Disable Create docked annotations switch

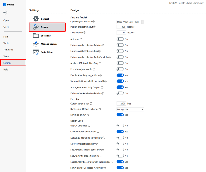120,132
